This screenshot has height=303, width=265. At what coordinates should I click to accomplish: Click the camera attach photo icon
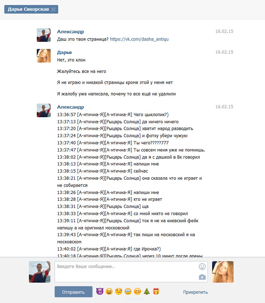point(202,277)
